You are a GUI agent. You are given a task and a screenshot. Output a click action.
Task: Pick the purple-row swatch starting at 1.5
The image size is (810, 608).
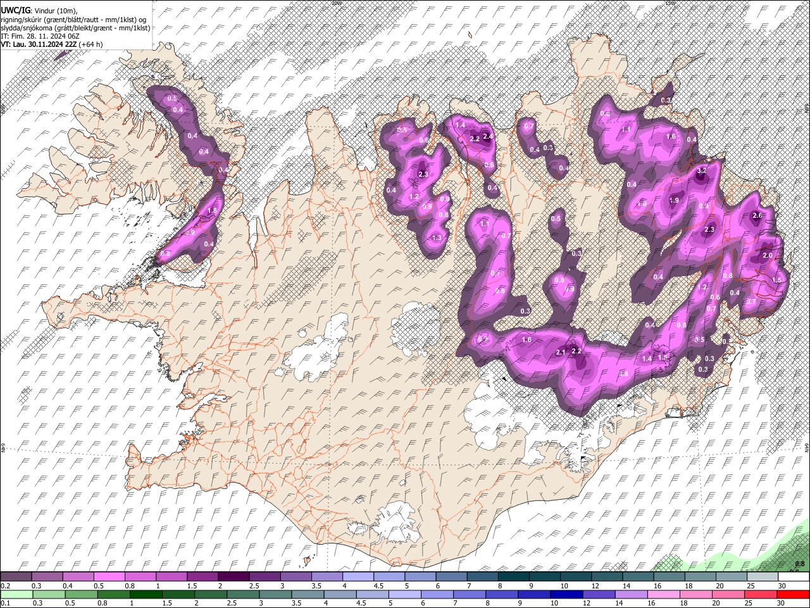coord(202,577)
